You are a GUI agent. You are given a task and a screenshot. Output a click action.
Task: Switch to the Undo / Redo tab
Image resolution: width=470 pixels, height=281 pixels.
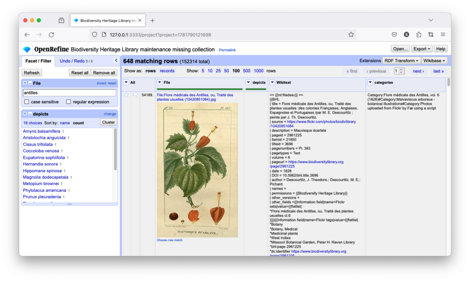(x=76, y=61)
